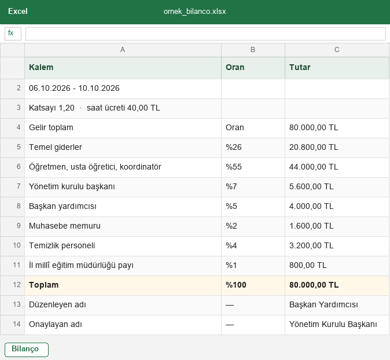Select the %55 cell
The image size is (390, 360).
click(x=253, y=167)
